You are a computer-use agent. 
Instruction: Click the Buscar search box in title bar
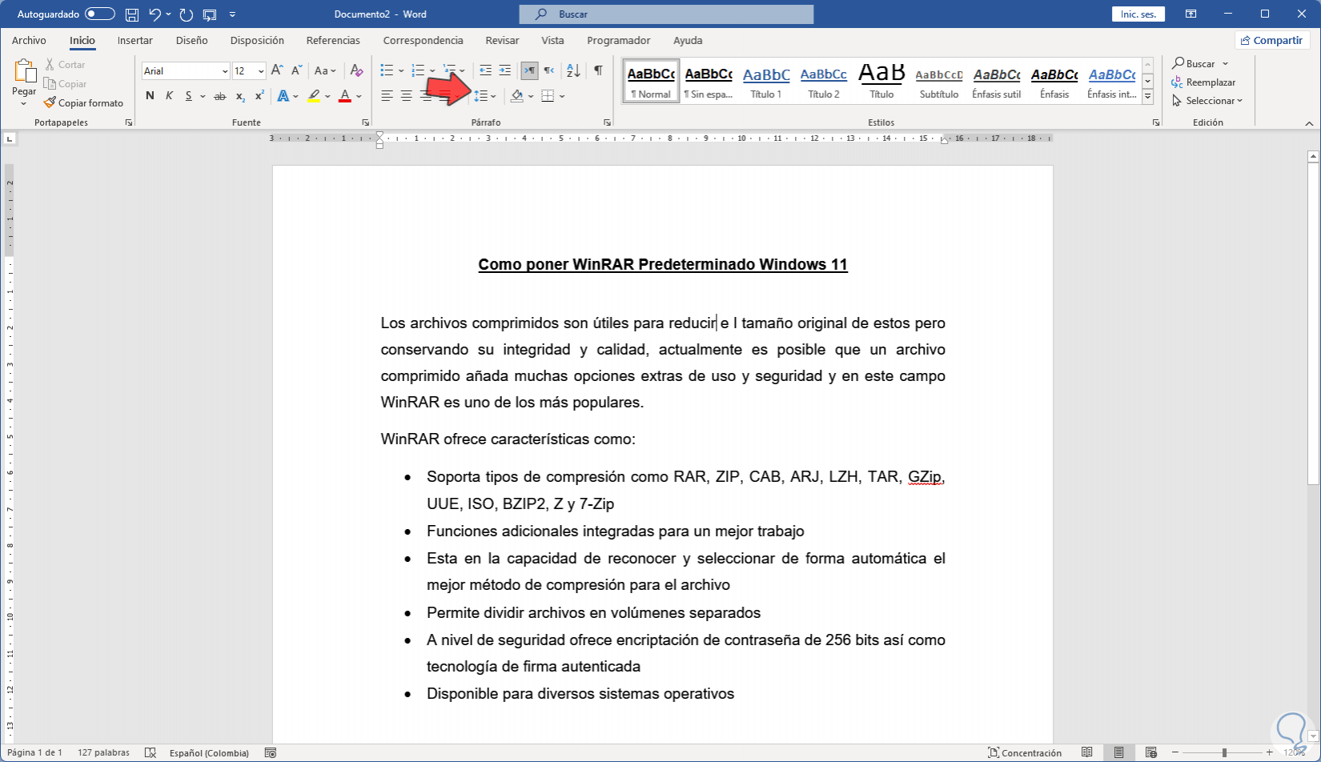[x=666, y=14]
